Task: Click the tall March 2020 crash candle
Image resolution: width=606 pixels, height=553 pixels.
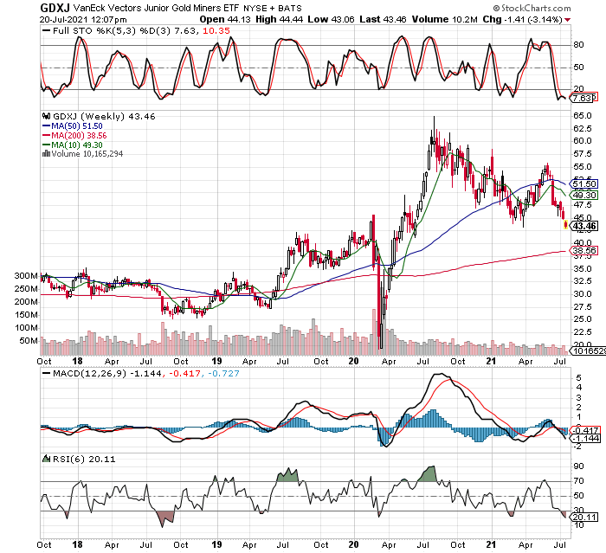Action: [381, 298]
